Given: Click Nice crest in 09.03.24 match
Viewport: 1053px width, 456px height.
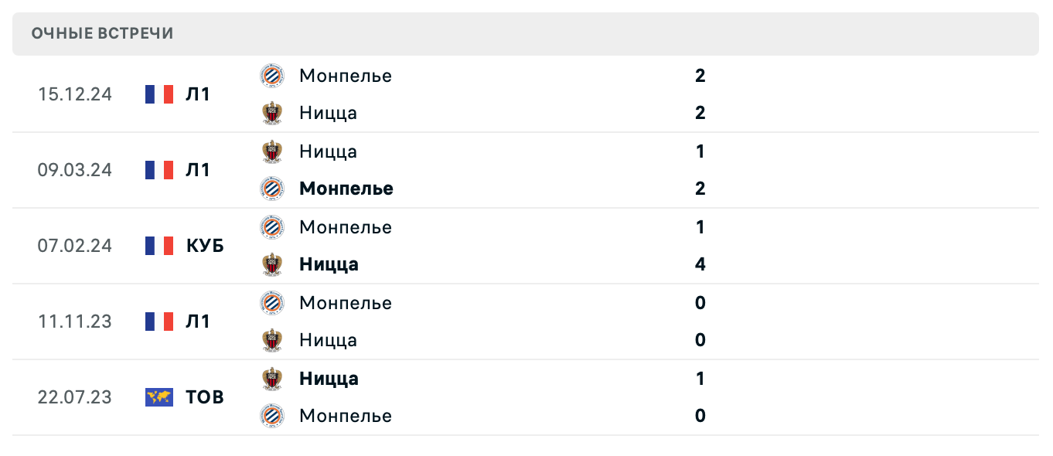Looking at the screenshot, I should [x=272, y=151].
